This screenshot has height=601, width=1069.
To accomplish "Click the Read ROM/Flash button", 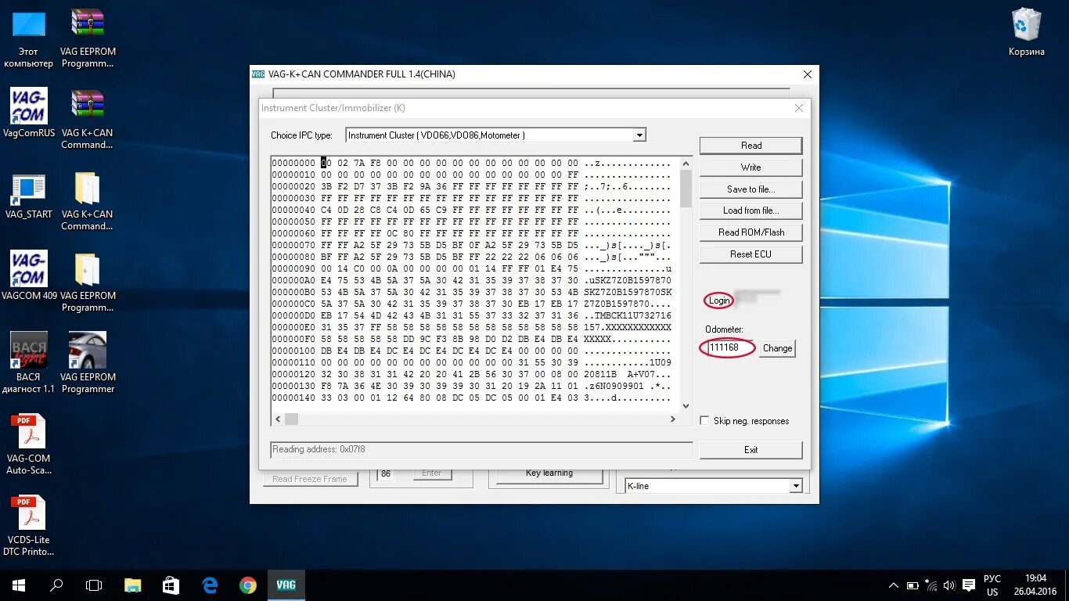I will click(750, 232).
